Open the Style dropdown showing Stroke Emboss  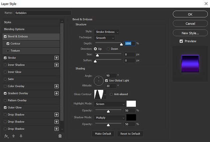pyautogui.click(x=107, y=32)
